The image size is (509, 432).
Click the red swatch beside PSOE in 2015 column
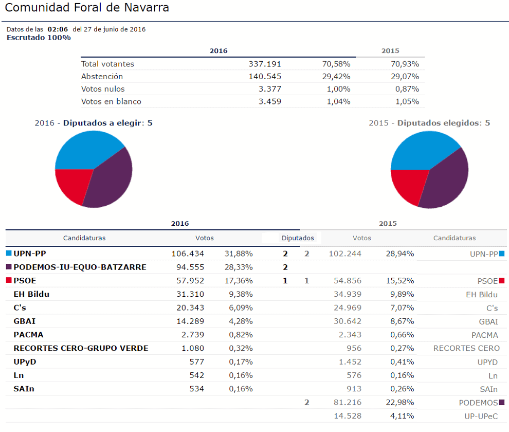pyautogui.click(x=502, y=281)
